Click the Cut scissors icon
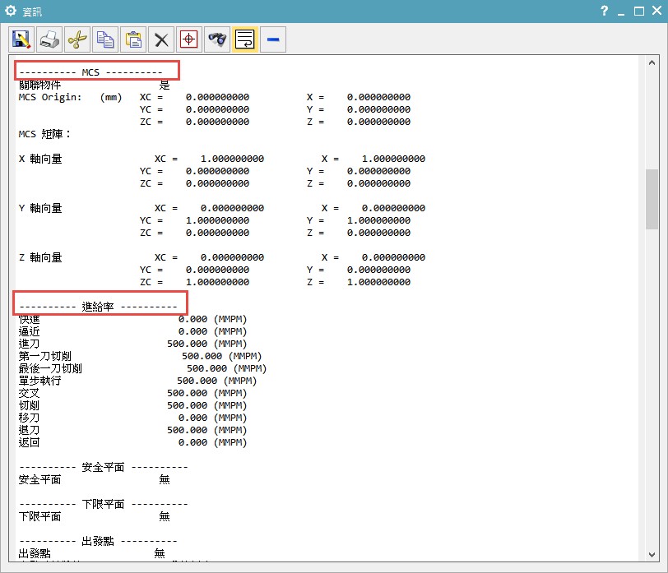The width and height of the screenshot is (668, 573). pyautogui.click(x=77, y=39)
